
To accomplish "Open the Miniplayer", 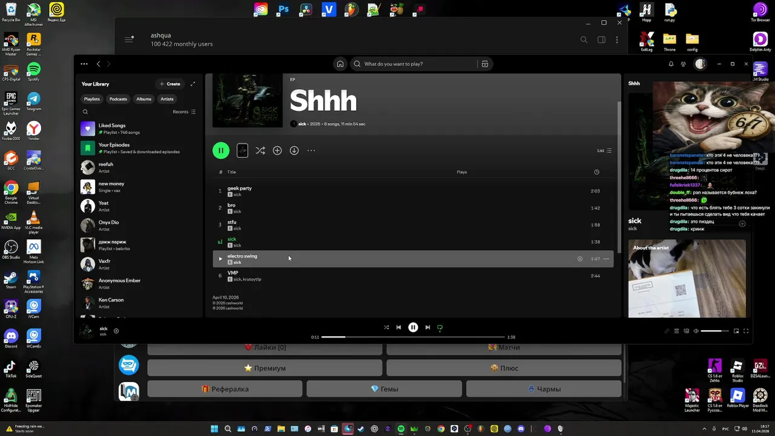I will (736, 331).
